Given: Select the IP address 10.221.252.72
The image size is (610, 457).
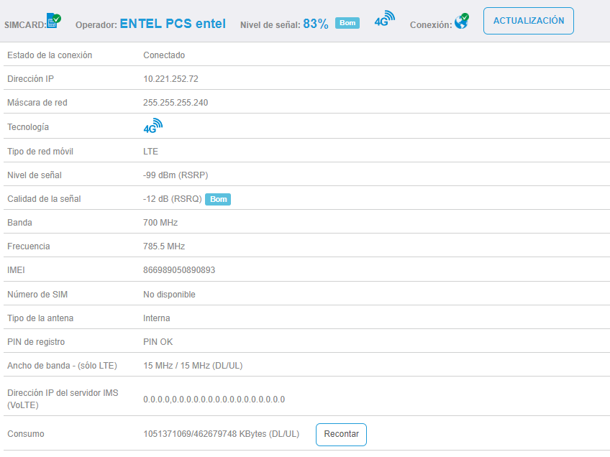Looking at the screenshot, I should tap(170, 79).
